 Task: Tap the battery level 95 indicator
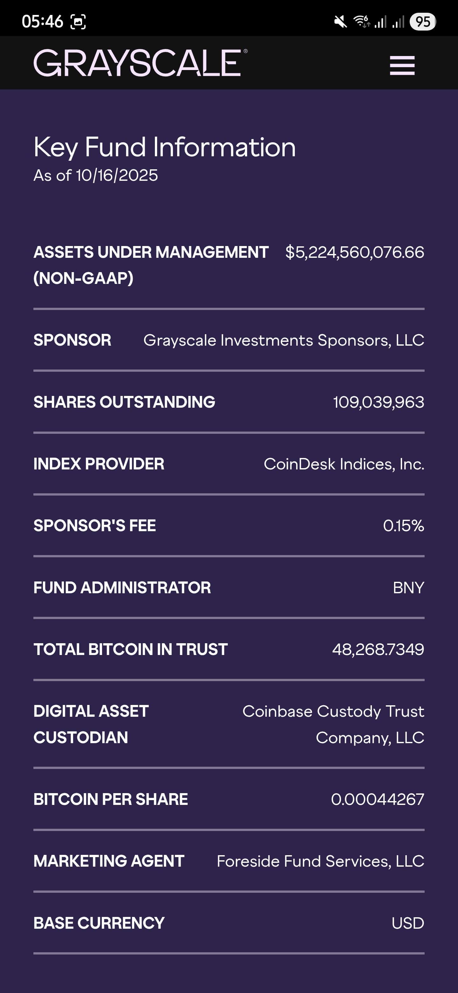423,22
